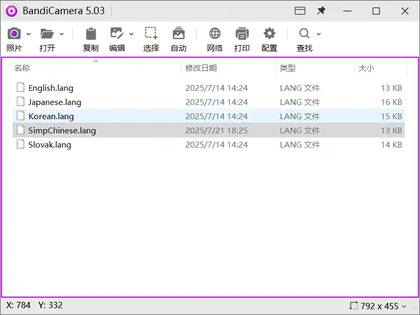
Task: Click the 打开 open folder icon
Action: 47,34
